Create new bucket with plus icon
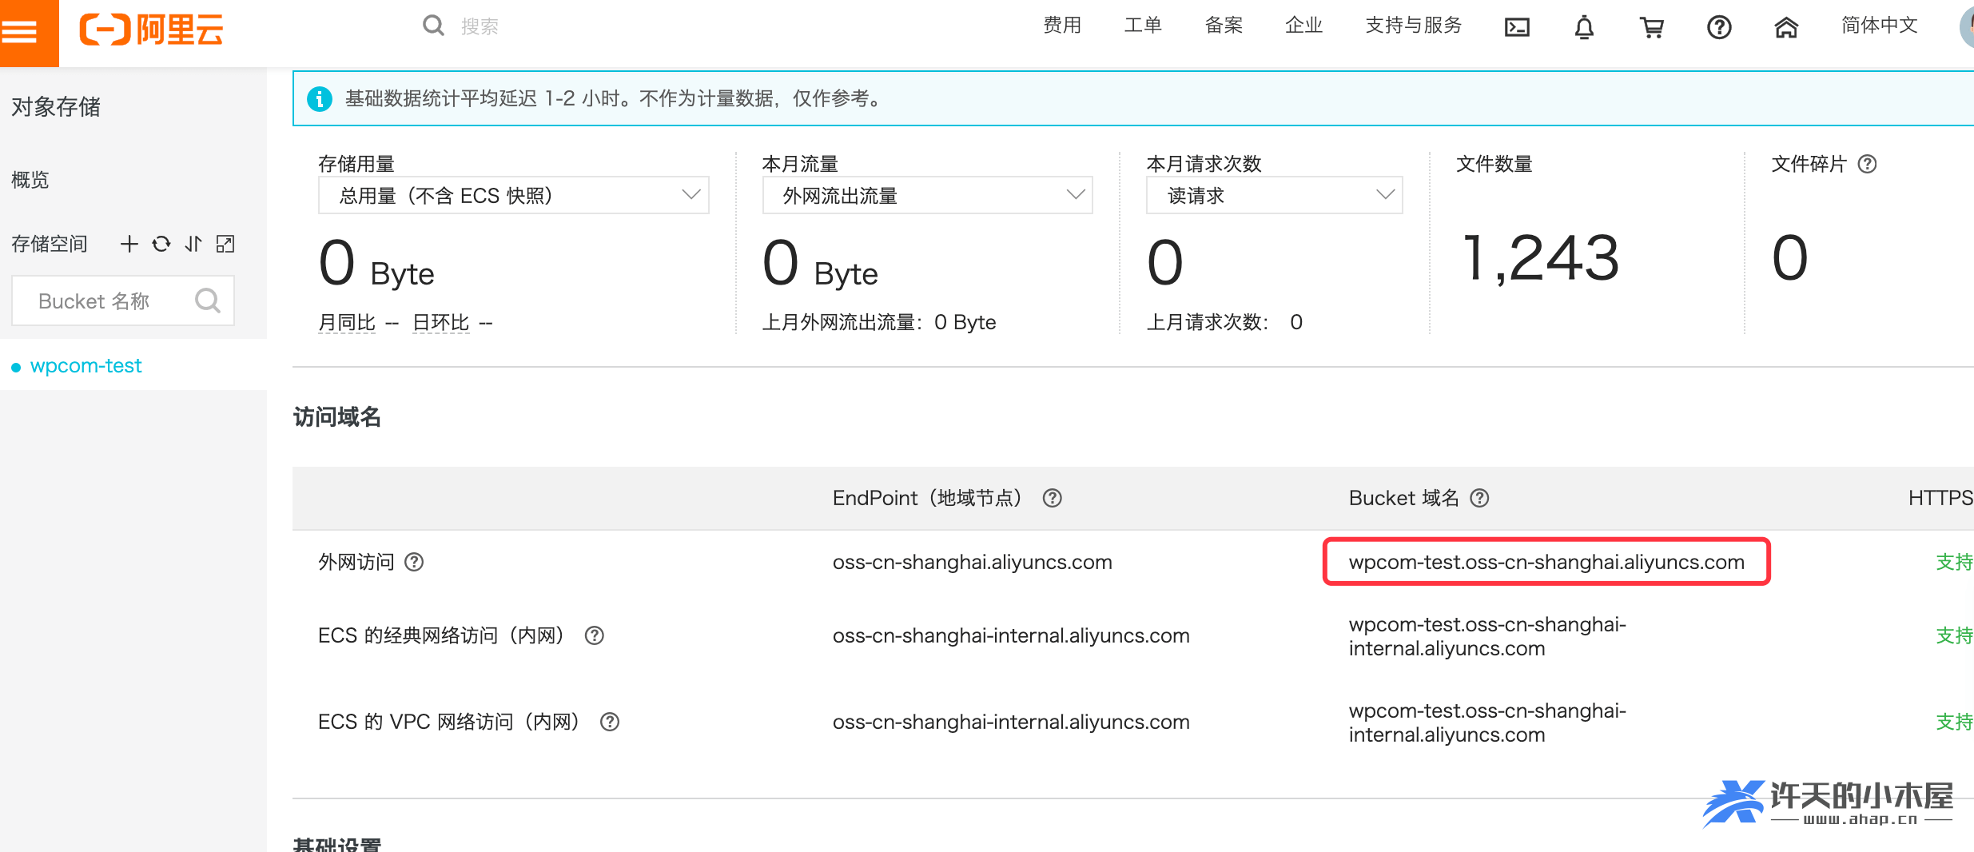1974x852 pixels. (x=129, y=244)
